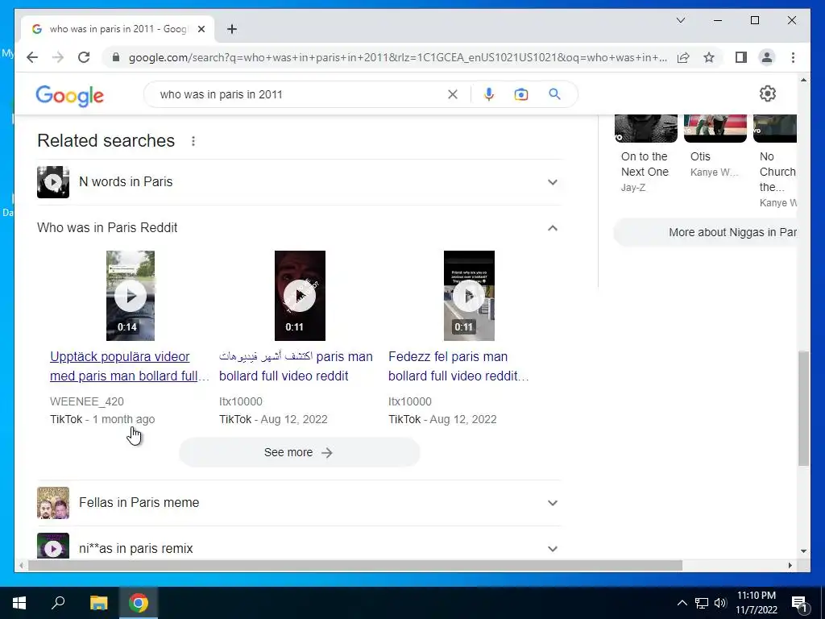Screen dimensions: 825x619
Task: Open the Chrome profile avatar
Action: click(x=767, y=57)
